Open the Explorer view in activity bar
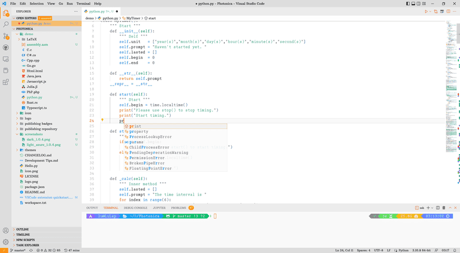Screen dimensions: 460x253 tap(6, 13)
